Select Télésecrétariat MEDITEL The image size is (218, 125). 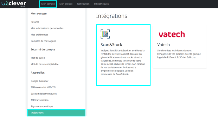click(x=43, y=87)
